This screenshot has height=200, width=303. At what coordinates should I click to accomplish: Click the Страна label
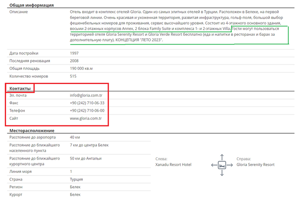16,179
